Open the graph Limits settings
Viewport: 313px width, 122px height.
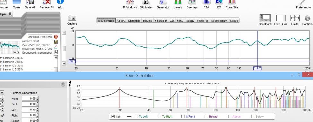click(x=295, y=18)
